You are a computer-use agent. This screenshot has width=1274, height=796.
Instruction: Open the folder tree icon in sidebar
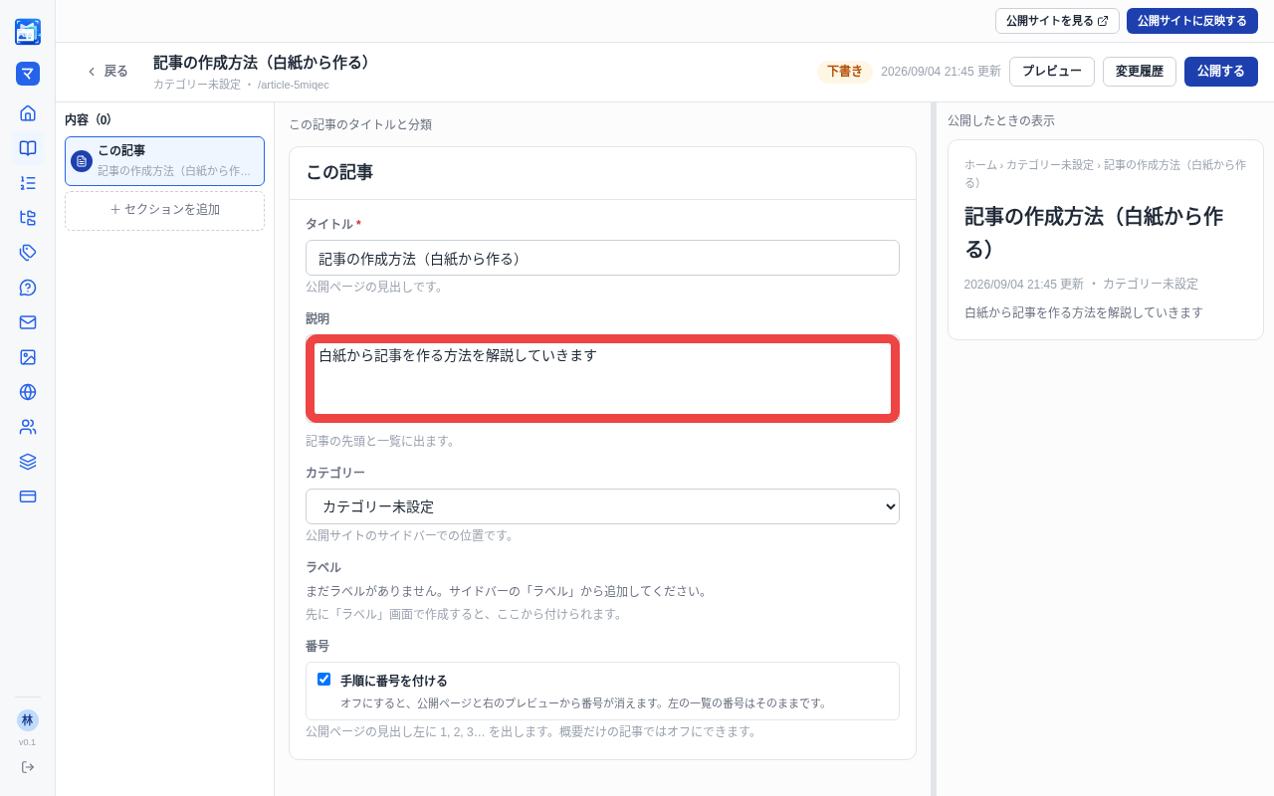point(28,218)
